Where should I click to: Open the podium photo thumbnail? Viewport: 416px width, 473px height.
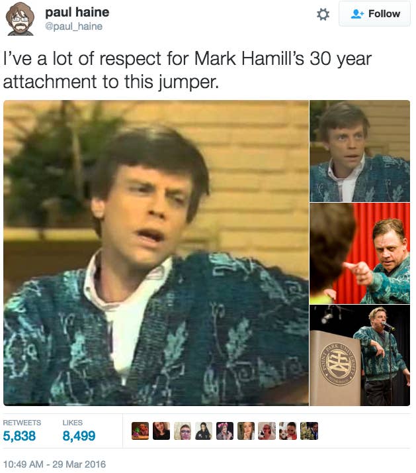coord(360,355)
